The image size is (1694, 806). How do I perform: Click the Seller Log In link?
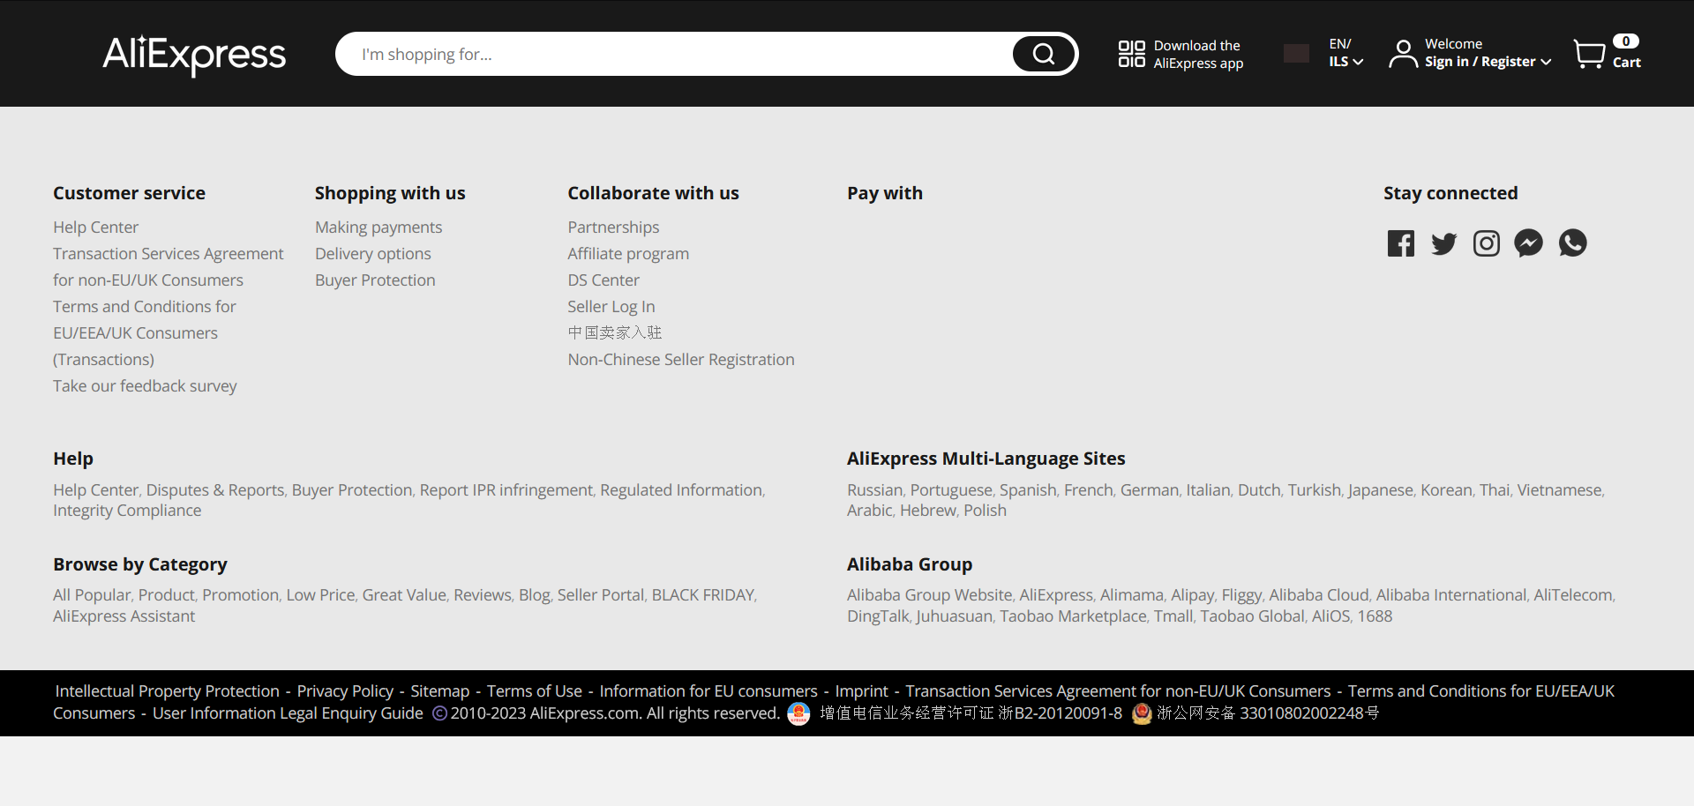pyautogui.click(x=611, y=307)
